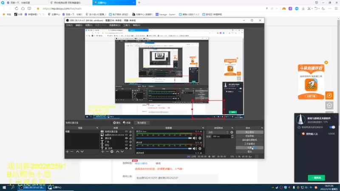Open the browser scissors screenshot tool
The height and width of the screenshot is (191, 340).
[309, 8]
